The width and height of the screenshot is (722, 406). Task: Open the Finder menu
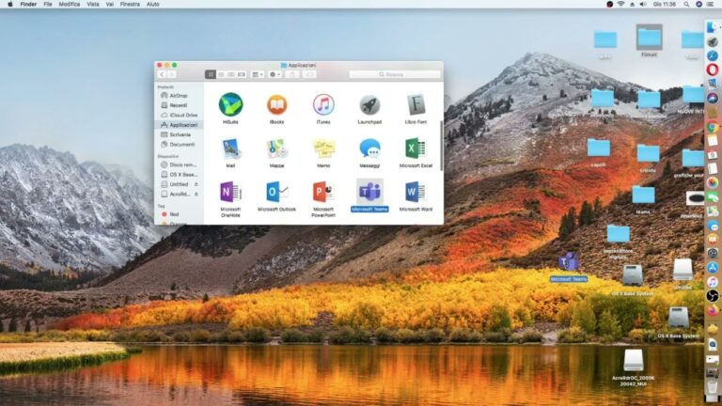28,4
